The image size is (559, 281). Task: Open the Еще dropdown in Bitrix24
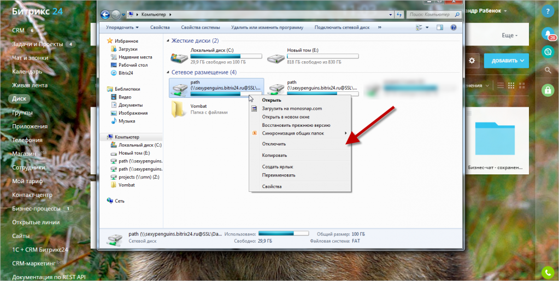tap(510, 36)
